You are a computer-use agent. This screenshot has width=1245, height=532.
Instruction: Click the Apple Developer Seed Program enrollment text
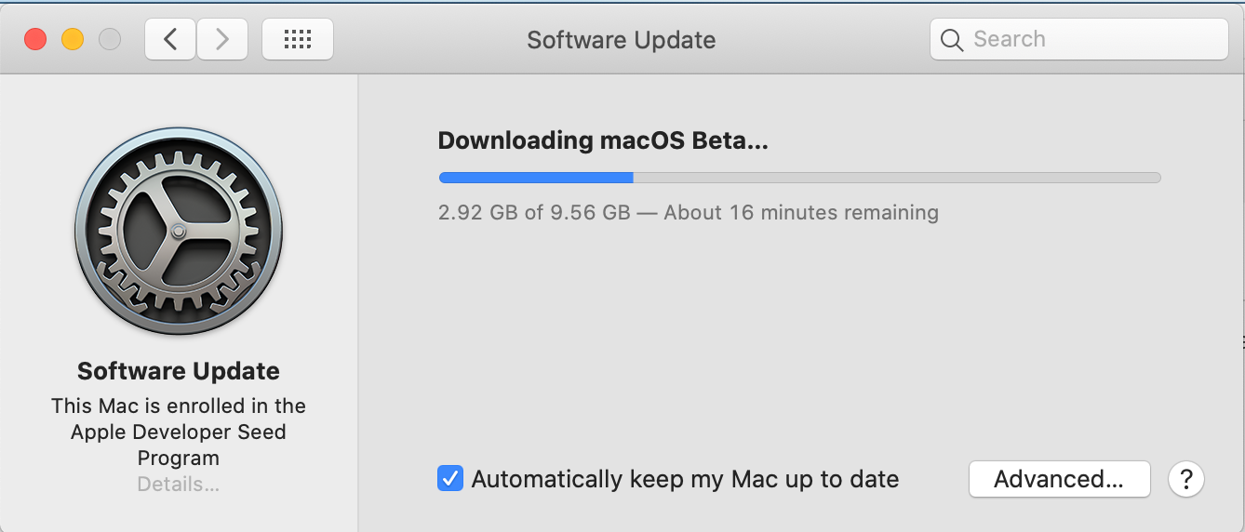click(179, 432)
